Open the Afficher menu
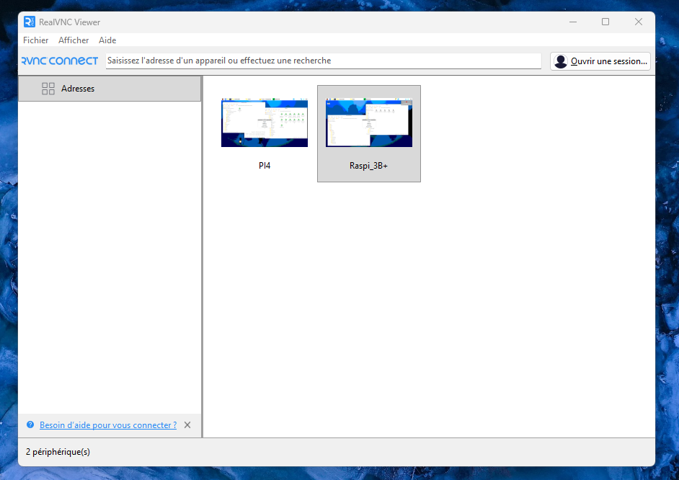The image size is (679, 480). point(74,40)
